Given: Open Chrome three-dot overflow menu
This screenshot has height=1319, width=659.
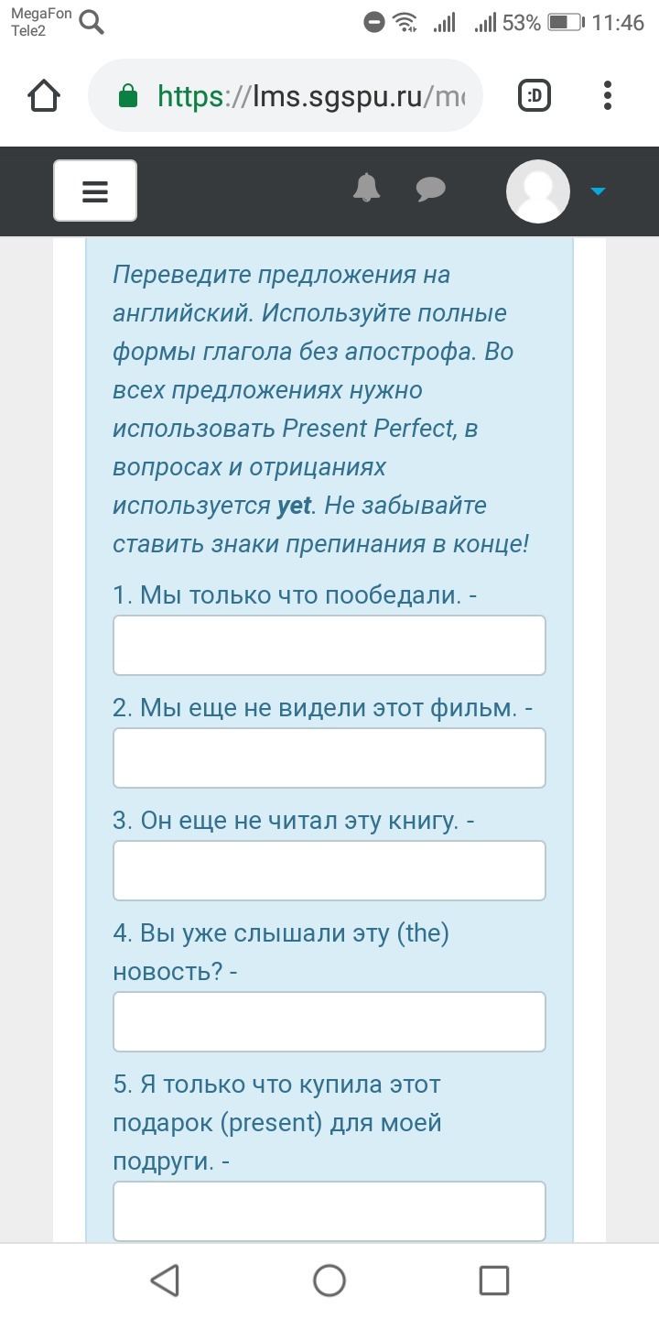Looking at the screenshot, I should point(608,95).
